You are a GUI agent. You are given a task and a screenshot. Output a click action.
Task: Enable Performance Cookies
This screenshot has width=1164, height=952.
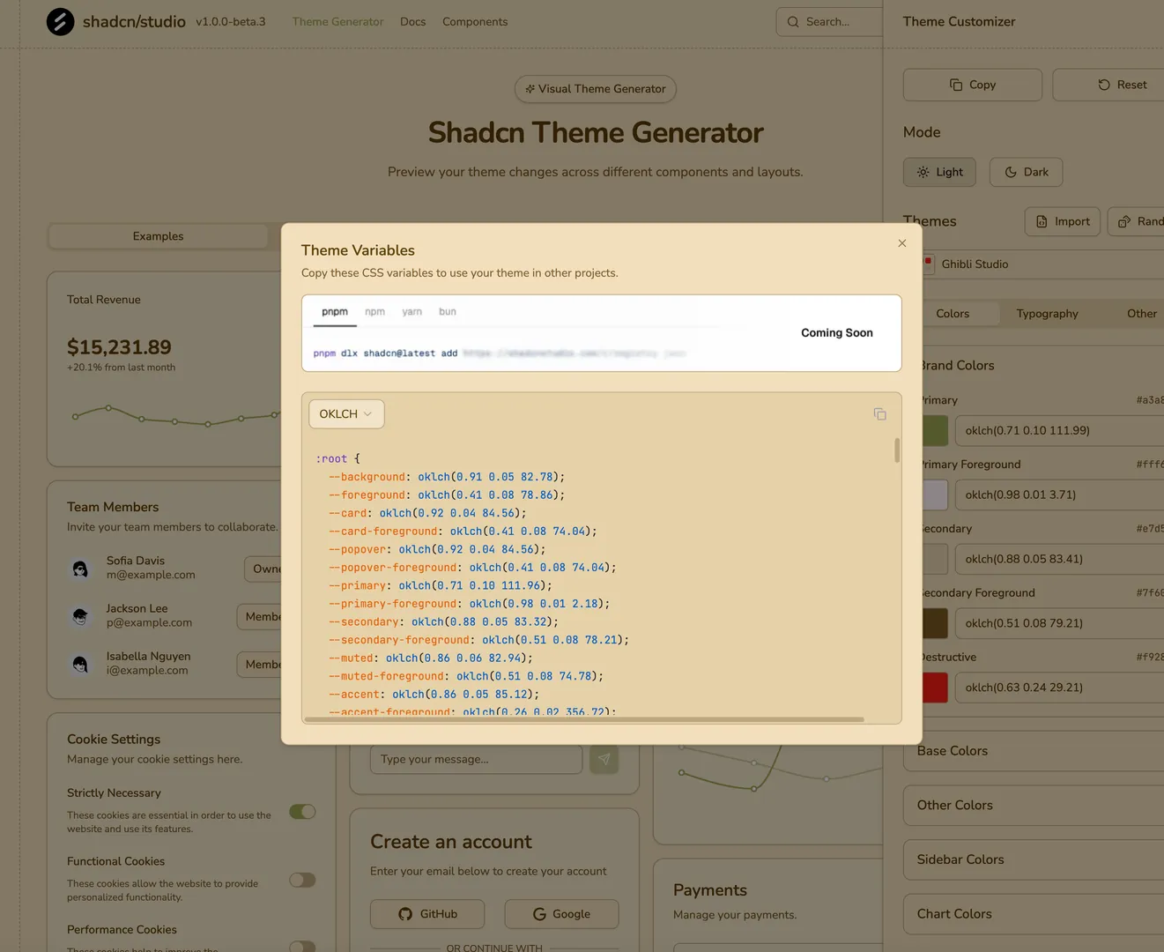click(302, 947)
